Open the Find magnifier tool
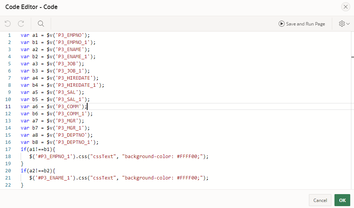Image resolution: width=354 pixels, height=208 pixels. tap(41, 24)
